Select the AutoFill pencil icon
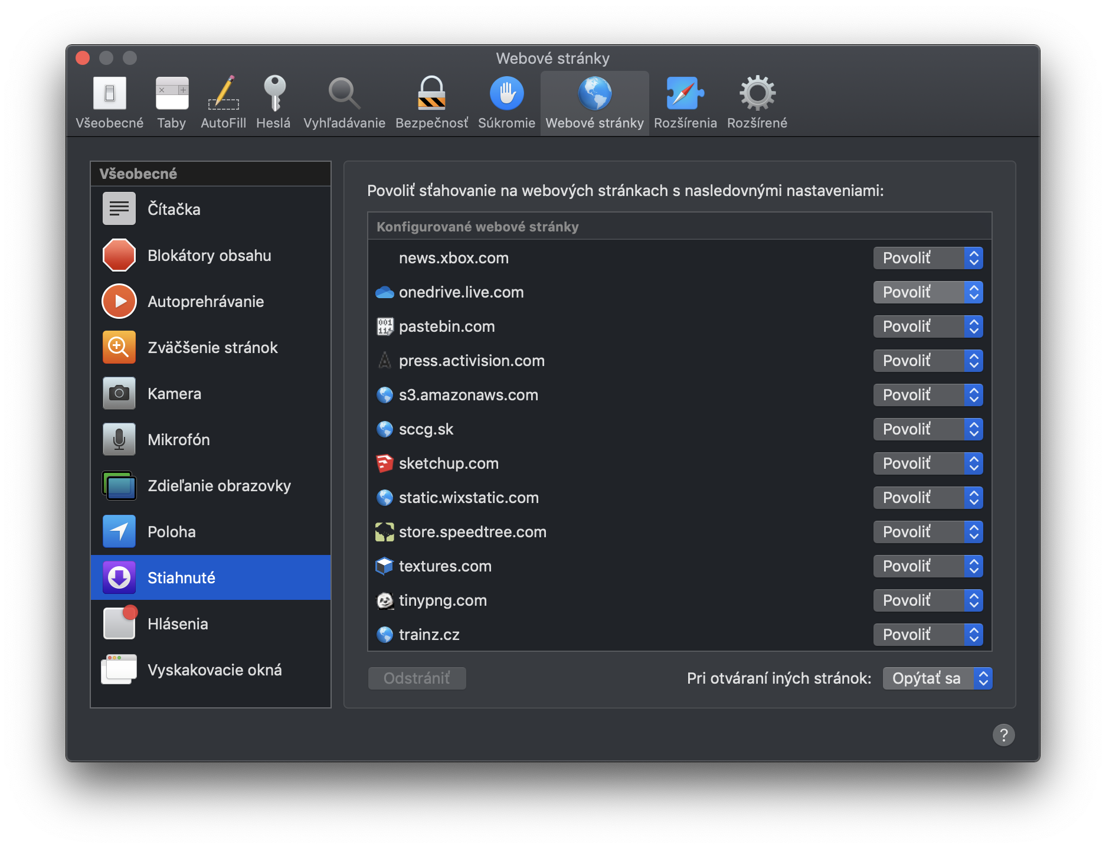1106x849 pixels. click(x=223, y=94)
